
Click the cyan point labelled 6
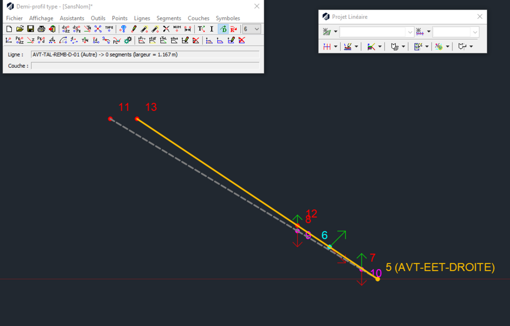click(x=329, y=247)
